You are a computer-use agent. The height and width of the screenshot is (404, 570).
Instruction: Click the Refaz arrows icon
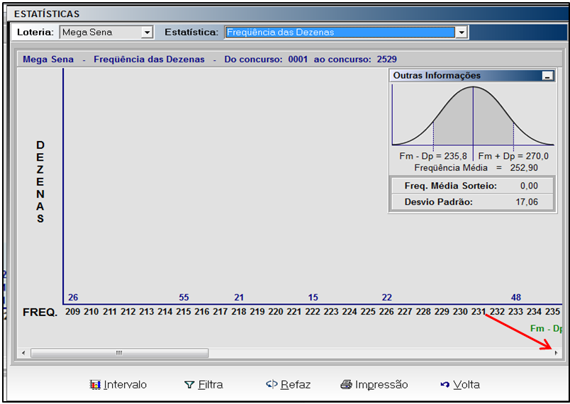[272, 384]
